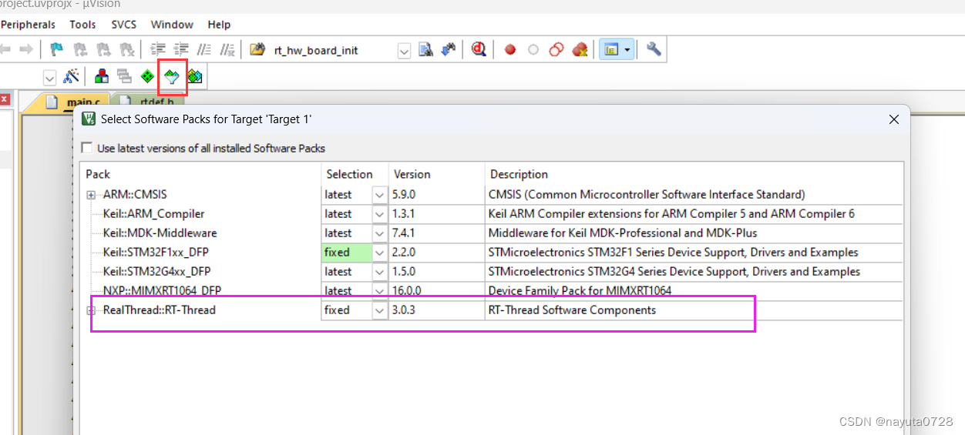Open Selection dropdown for ARM::CMSIS
Screen dimensions: 965x435
(x=379, y=195)
